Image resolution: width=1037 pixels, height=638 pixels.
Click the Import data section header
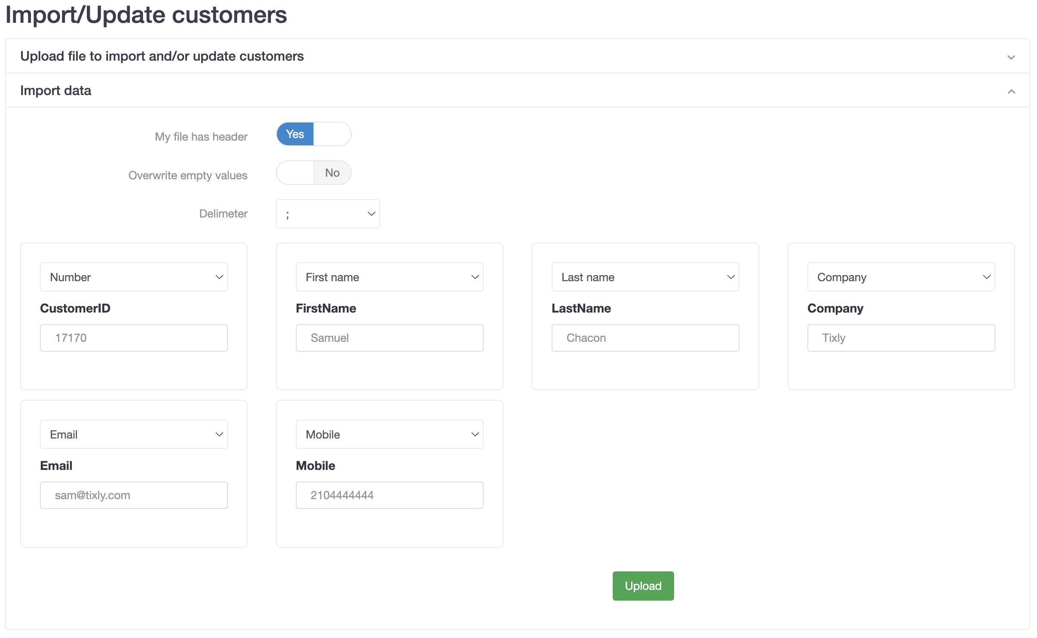pyautogui.click(x=56, y=91)
